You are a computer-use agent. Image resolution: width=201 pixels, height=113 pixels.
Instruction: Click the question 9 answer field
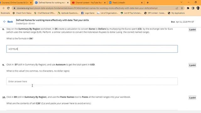pos(92,81)
